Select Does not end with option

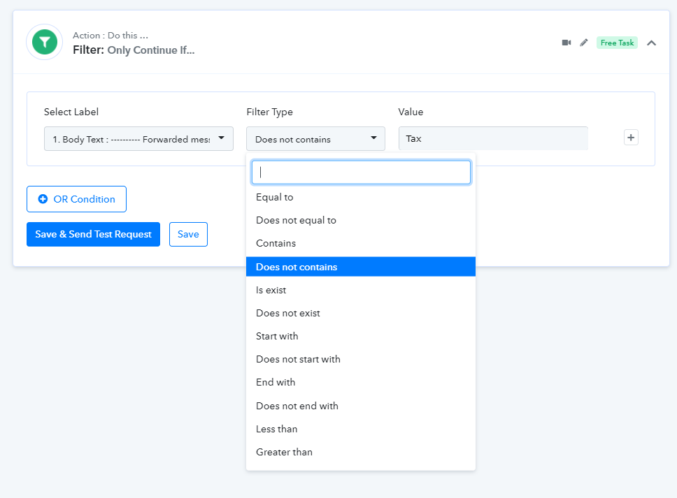click(x=360, y=406)
